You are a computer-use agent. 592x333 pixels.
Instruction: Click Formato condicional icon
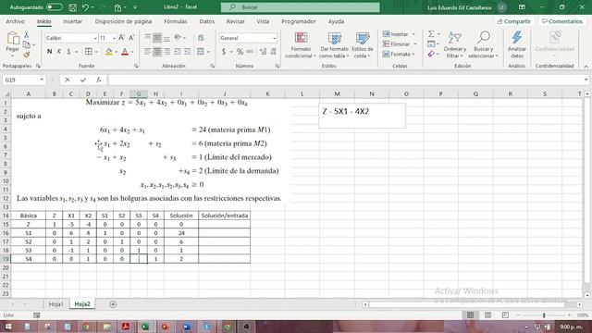tap(301, 45)
